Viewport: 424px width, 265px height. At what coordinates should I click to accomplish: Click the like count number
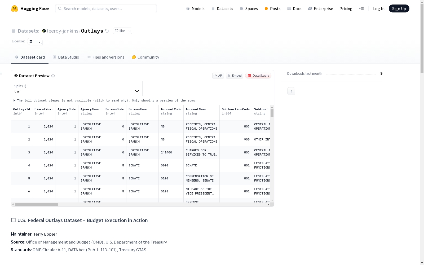pyautogui.click(x=129, y=31)
